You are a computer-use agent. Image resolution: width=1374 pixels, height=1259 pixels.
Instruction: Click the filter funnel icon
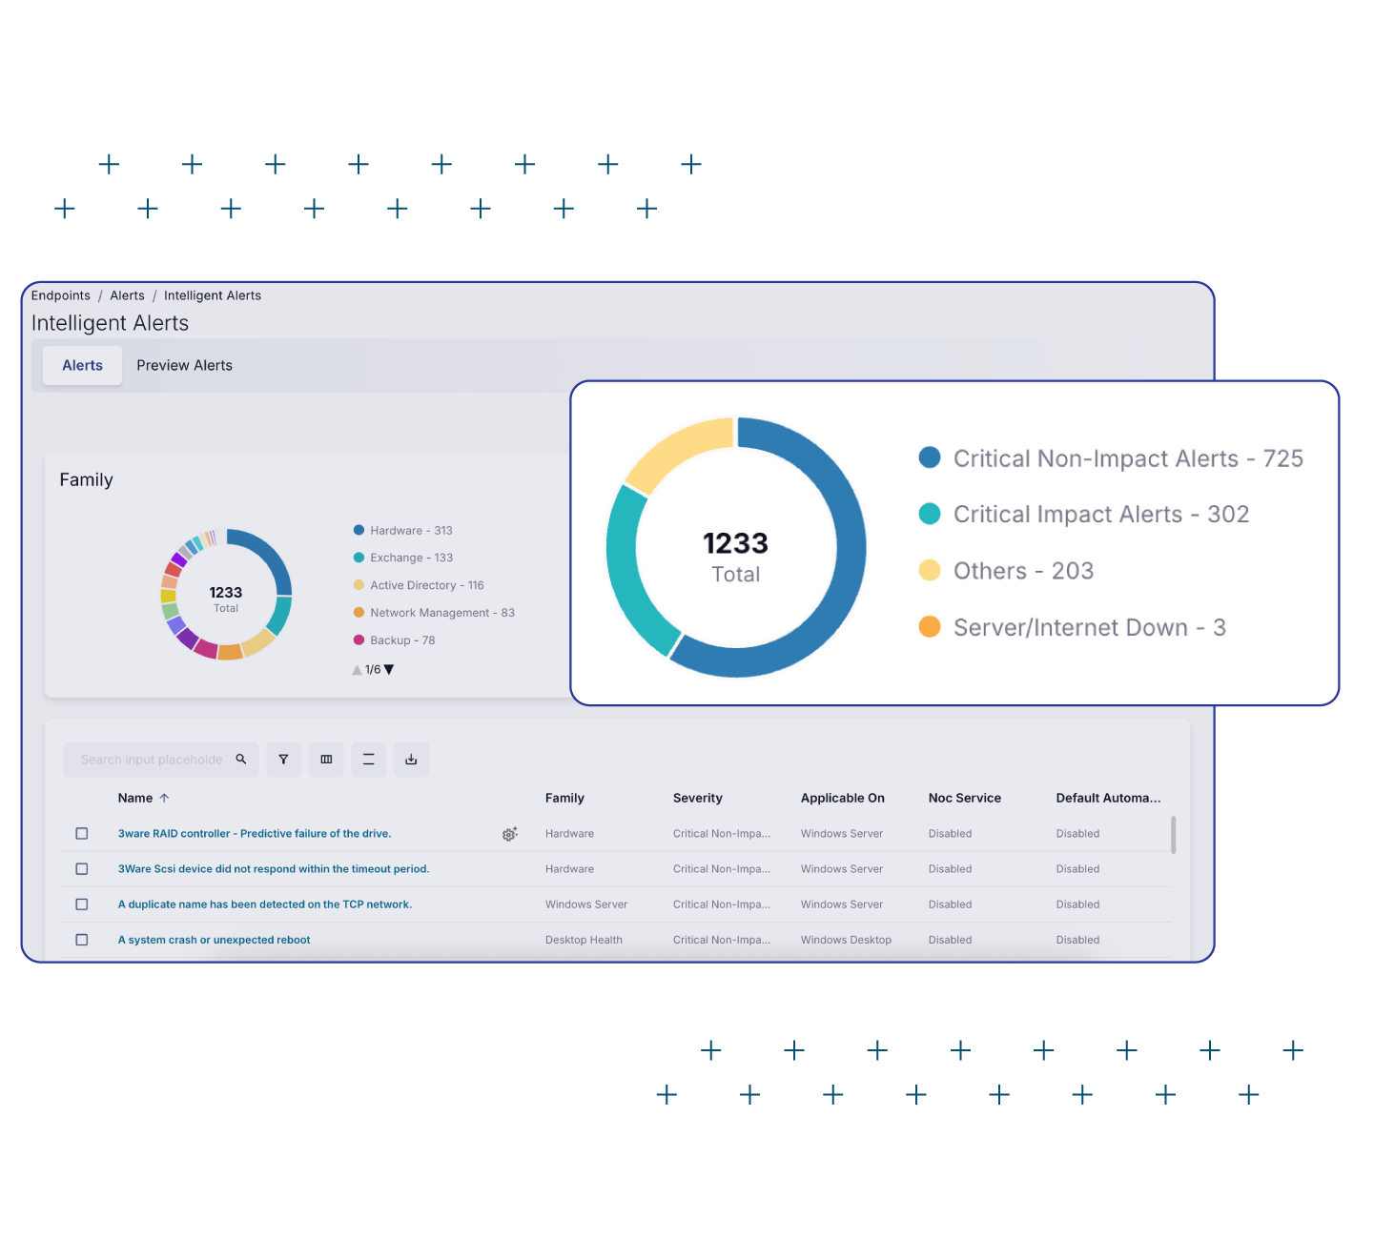pyautogui.click(x=283, y=760)
